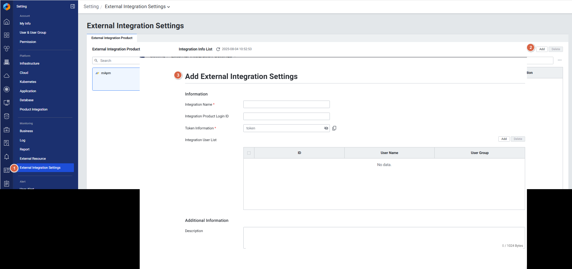This screenshot has height=269, width=572.
Task: Click the Integration Name input field
Action: [x=286, y=104]
